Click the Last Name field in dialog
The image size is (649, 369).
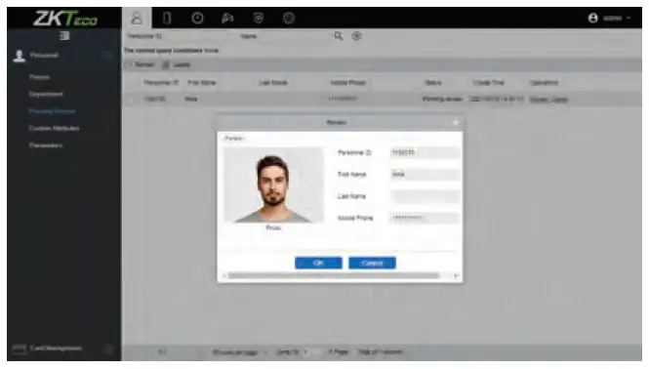pos(425,196)
